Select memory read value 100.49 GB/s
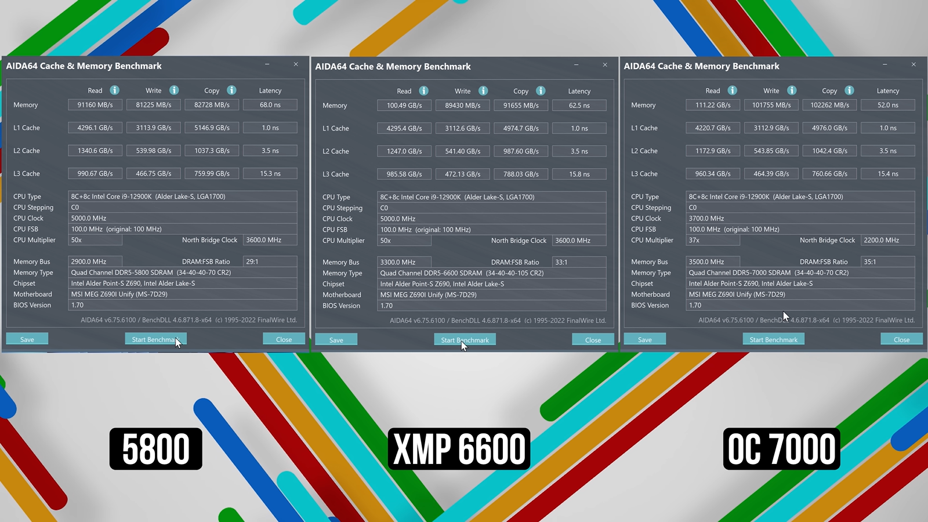Screen dimensions: 928x522 click(404, 106)
